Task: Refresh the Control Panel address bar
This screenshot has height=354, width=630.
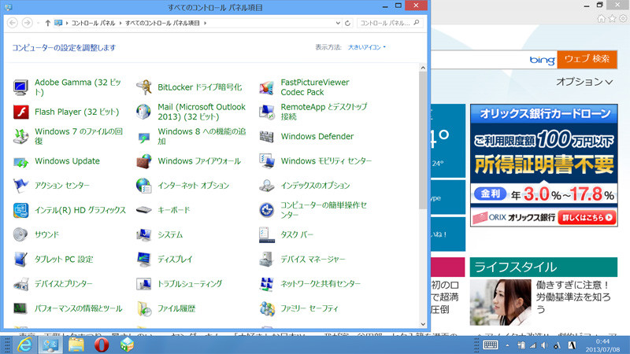Action: (x=348, y=24)
